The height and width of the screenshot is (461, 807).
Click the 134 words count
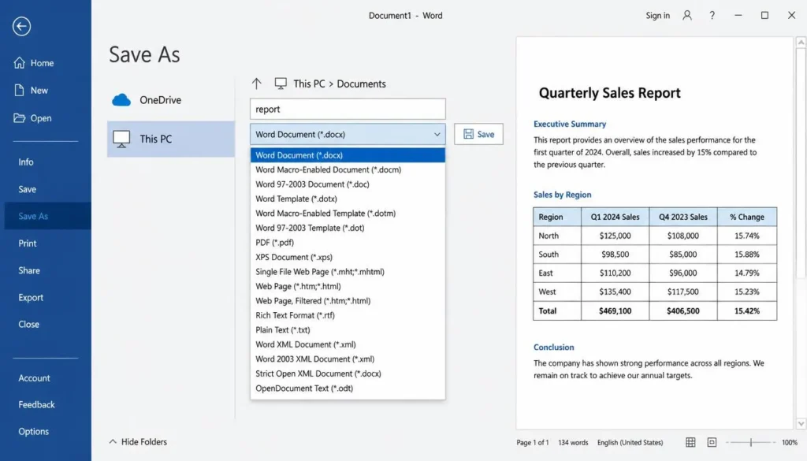point(573,442)
